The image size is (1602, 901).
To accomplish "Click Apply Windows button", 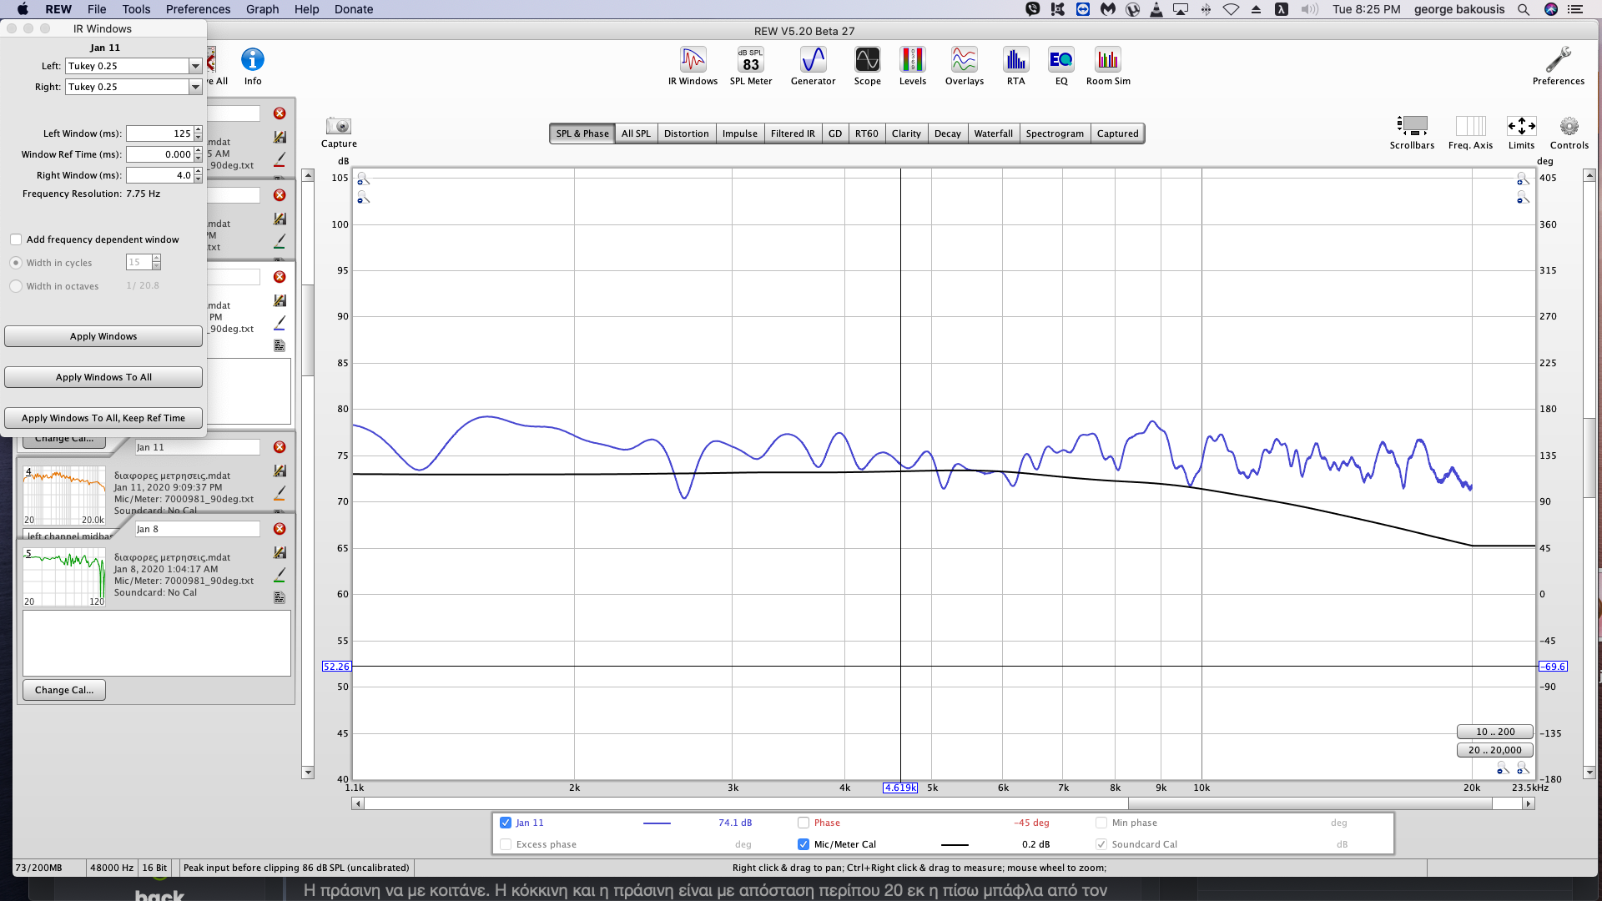I will 103,336.
